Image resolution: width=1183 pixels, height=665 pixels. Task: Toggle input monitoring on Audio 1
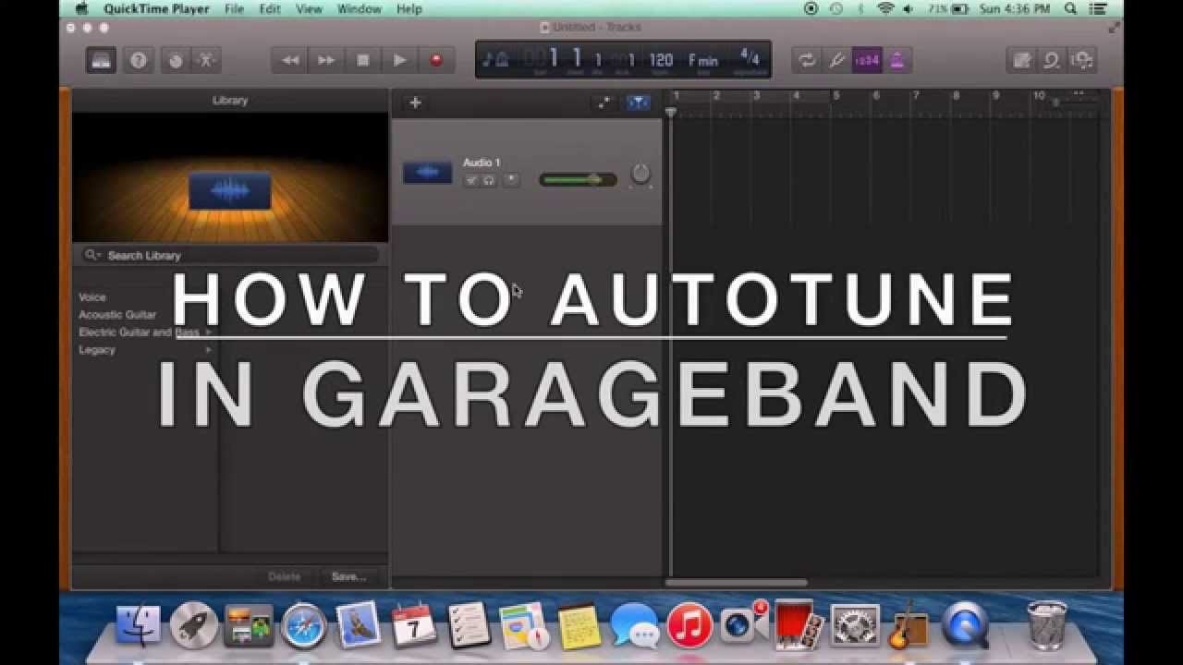(510, 180)
